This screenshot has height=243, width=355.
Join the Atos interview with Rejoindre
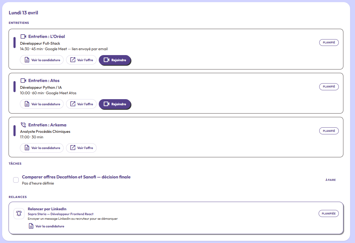point(115,104)
